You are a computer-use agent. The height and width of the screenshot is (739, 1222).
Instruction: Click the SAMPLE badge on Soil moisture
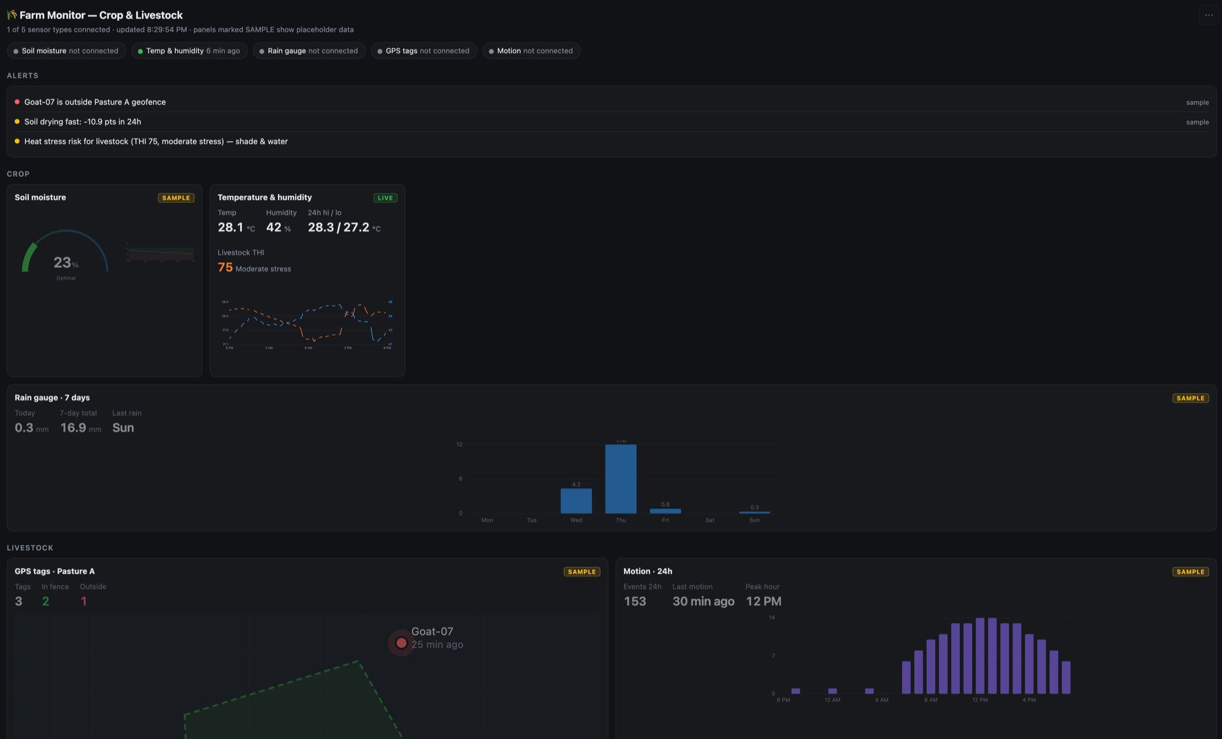tap(176, 198)
